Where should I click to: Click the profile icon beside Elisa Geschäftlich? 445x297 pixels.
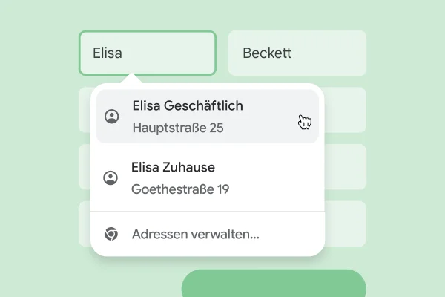[x=112, y=117]
